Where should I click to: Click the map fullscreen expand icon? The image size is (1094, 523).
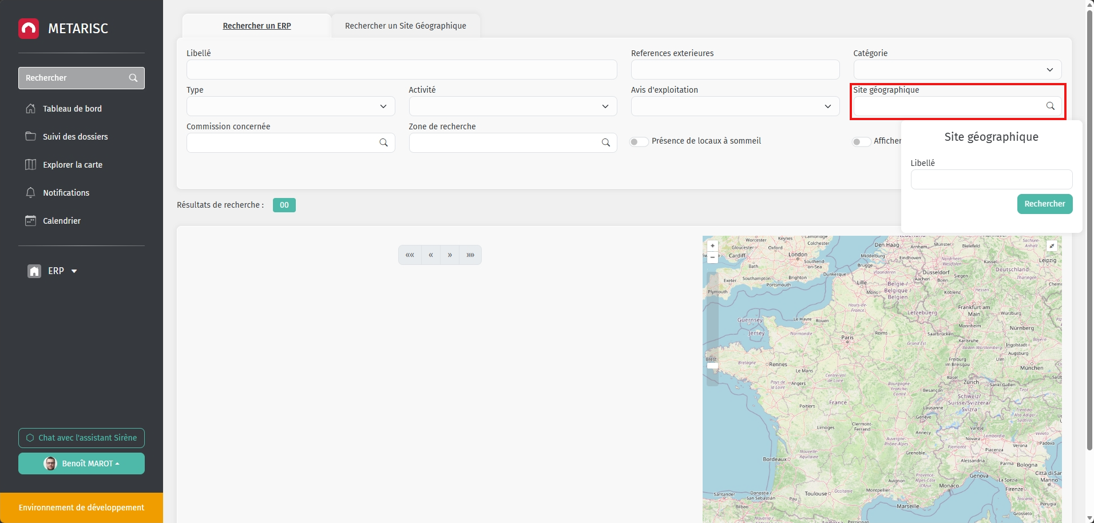[x=1052, y=245]
